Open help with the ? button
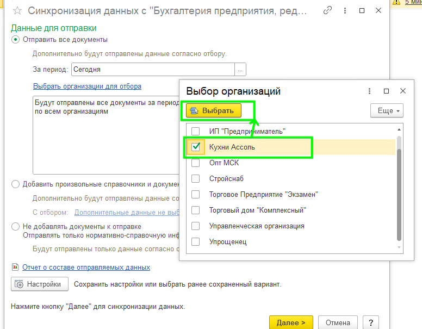 371,322
